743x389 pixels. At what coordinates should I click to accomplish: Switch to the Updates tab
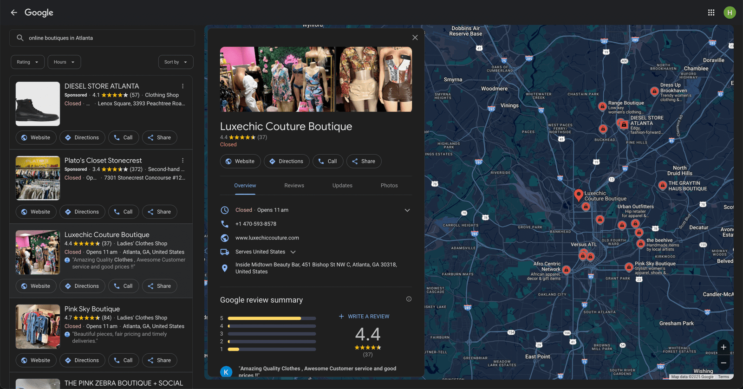342,186
